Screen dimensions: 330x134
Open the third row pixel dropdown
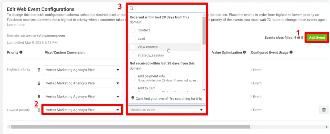click(x=83, y=96)
